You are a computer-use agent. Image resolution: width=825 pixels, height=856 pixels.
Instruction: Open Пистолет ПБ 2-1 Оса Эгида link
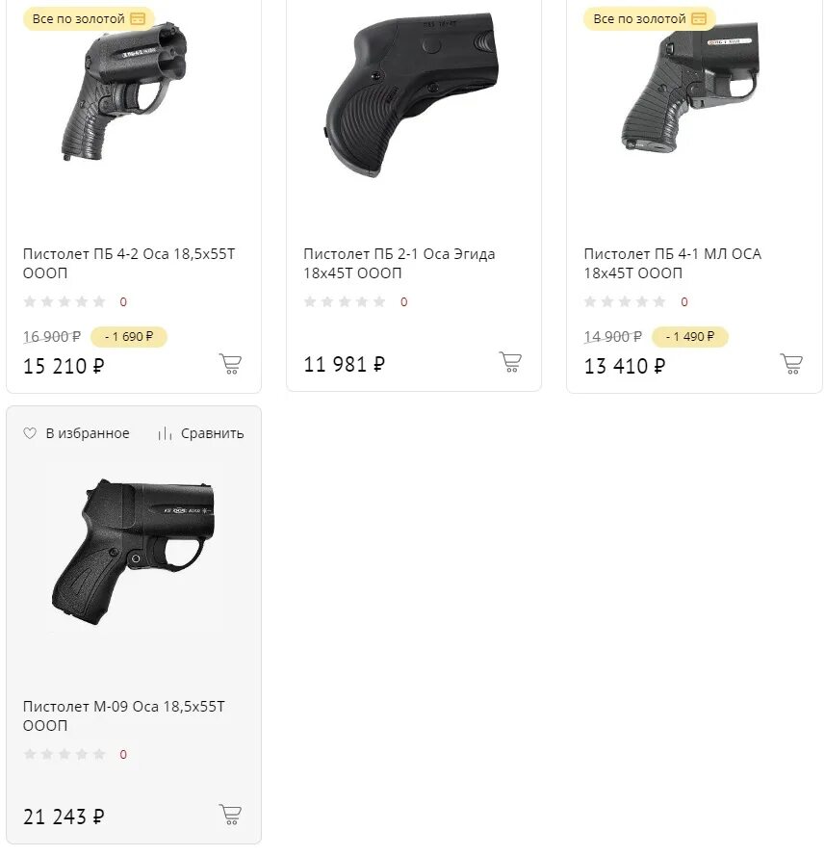click(400, 263)
